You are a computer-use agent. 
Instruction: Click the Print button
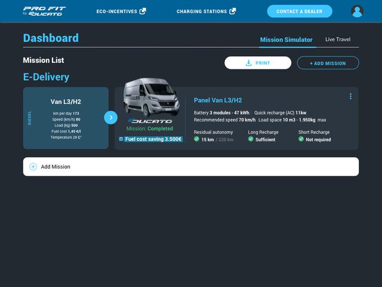[x=258, y=63]
